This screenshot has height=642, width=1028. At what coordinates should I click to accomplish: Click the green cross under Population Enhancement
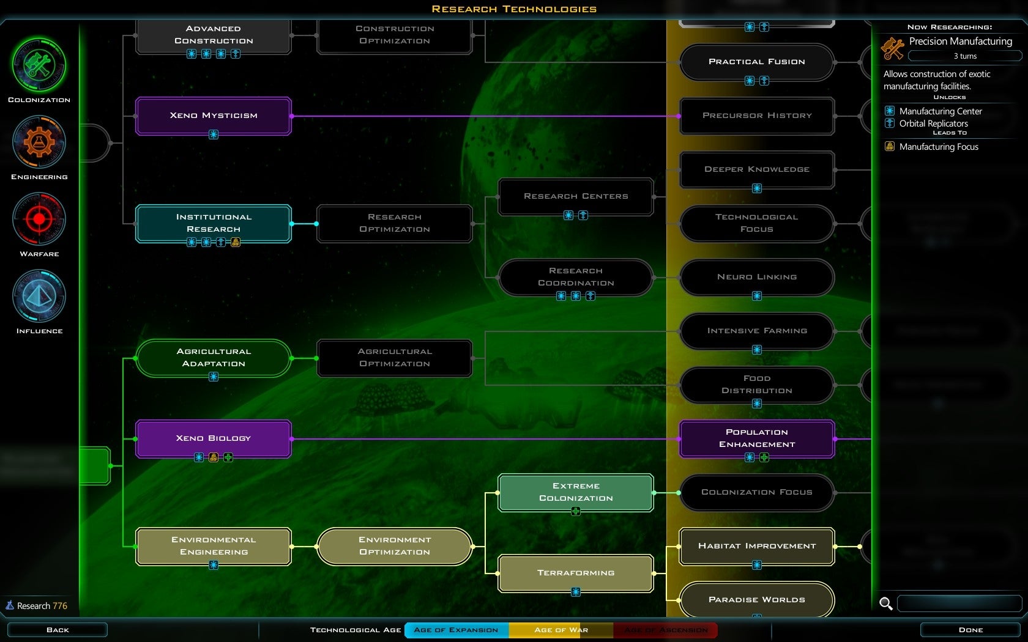[x=764, y=457]
